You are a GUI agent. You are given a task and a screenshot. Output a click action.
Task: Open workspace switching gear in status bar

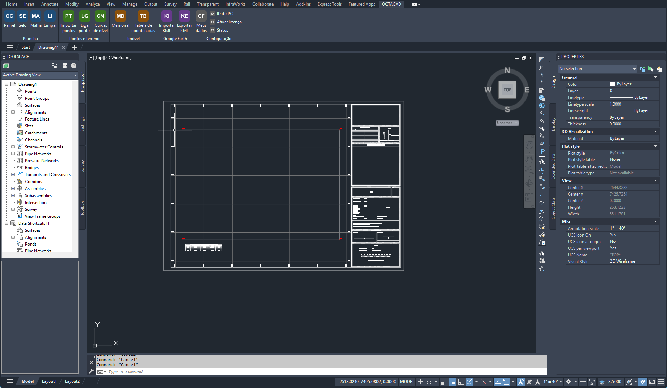(x=568, y=381)
